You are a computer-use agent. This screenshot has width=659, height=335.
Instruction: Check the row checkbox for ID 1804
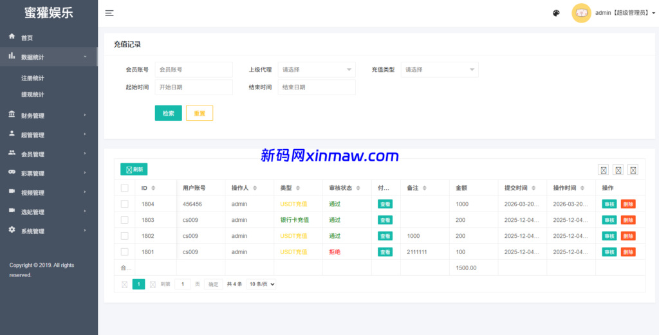[x=124, y=204]
